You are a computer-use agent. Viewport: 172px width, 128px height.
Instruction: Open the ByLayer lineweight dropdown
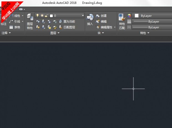point(152,21)
